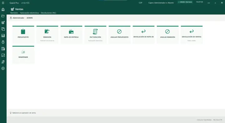This screenshot has width=225, height=123.
Task: Open the bar chart sidebar icon
Action: tap(3, 36)
